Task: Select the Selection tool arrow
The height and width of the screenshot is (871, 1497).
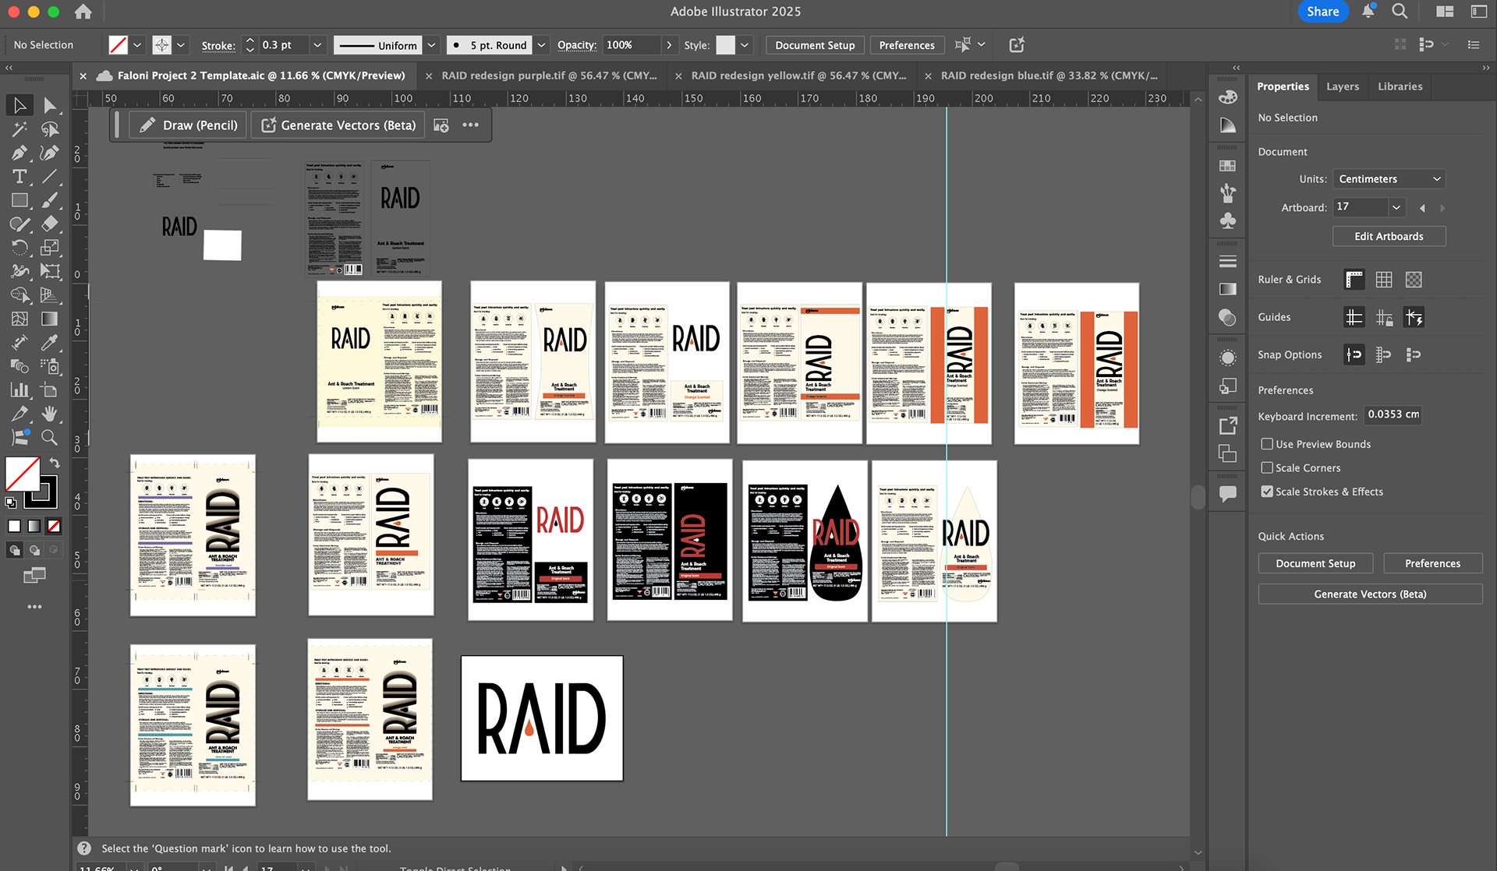Action: (x=20, y=105)
